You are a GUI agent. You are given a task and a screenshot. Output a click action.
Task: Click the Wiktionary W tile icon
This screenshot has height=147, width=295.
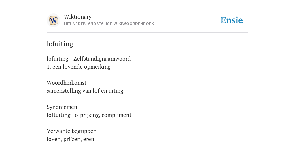point(53,20)
